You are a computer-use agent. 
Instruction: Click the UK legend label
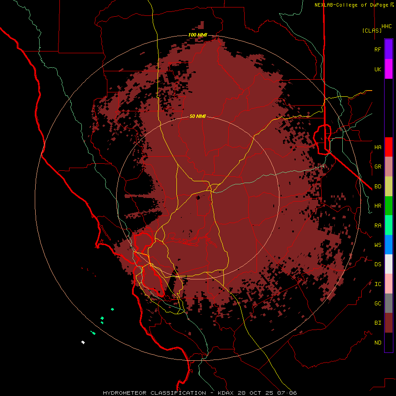pyautogui.click(x=378, y=69)
